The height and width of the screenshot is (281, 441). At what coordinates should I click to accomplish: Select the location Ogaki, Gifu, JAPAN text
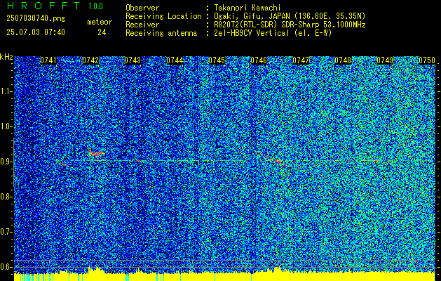click(290, 16)
